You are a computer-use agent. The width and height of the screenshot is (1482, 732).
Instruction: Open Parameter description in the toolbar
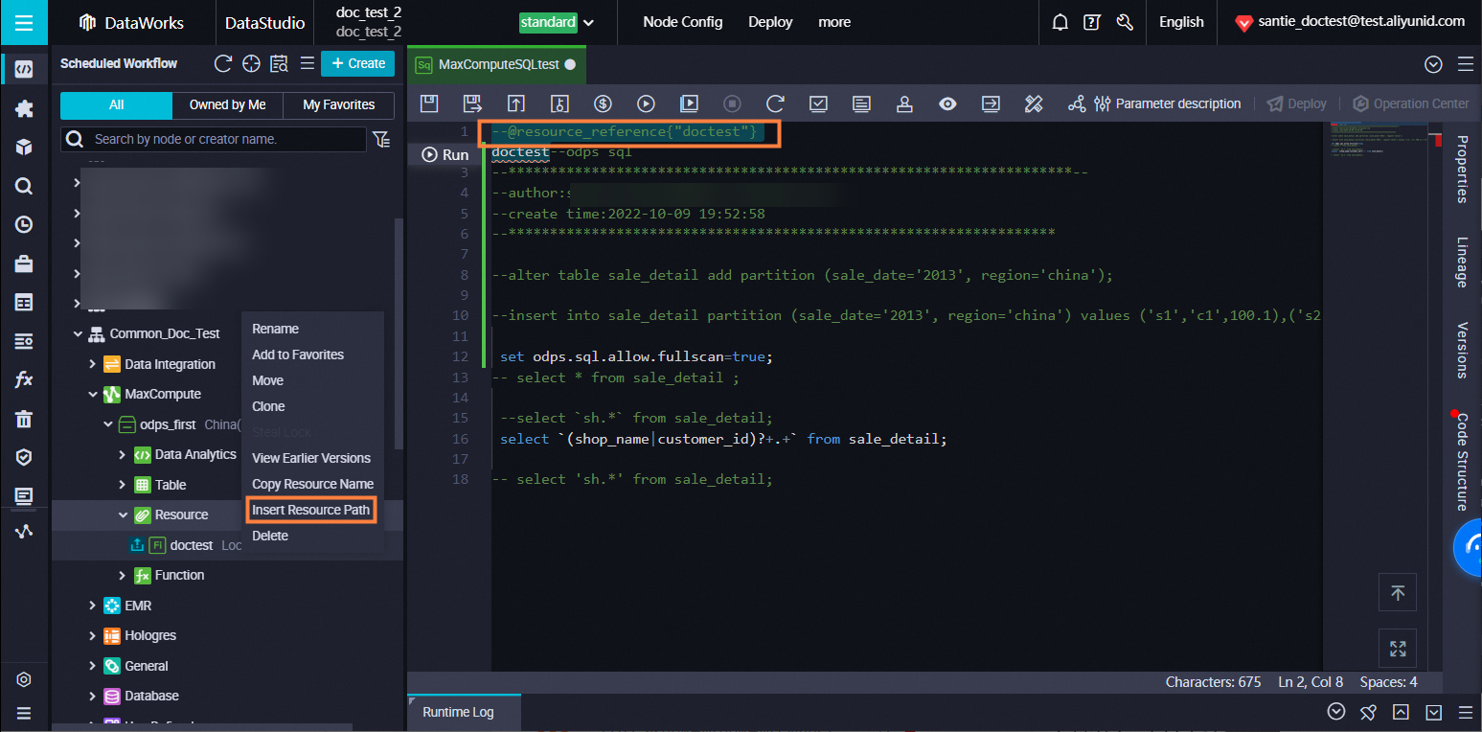(1167, 103)
